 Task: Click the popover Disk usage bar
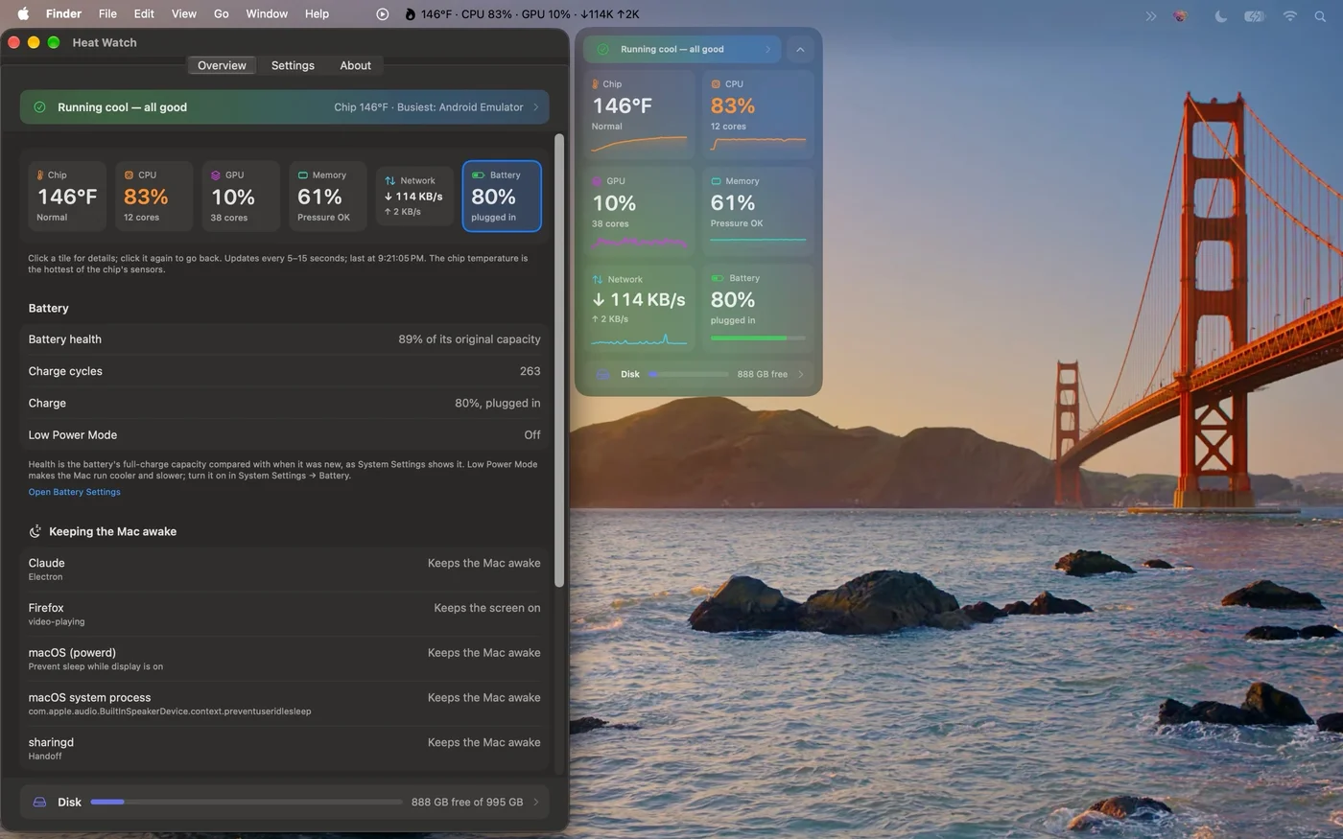[x=689, y=374]
